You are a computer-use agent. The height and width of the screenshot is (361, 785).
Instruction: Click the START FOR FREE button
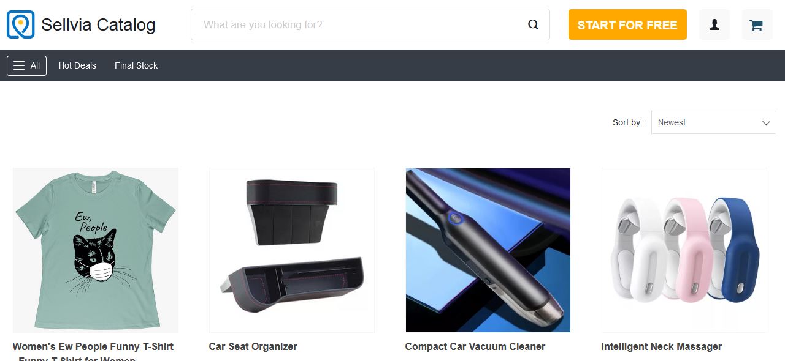click(627, 24)
